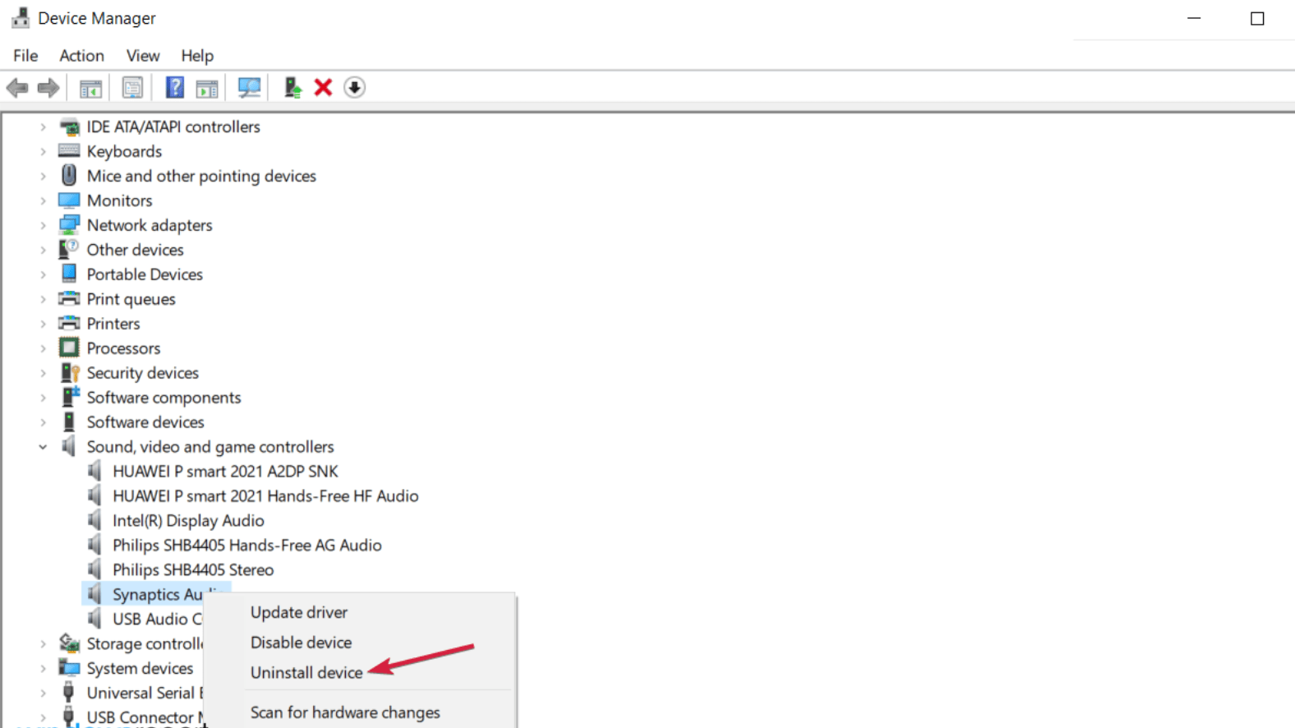Viewport: 1295px width, 728px height.
Task: Click the blue Help question mark icon
Action: (x=174, y=88)
